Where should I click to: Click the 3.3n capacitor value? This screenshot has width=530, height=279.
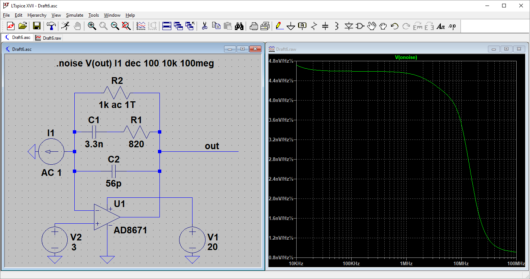pos(94,144)
